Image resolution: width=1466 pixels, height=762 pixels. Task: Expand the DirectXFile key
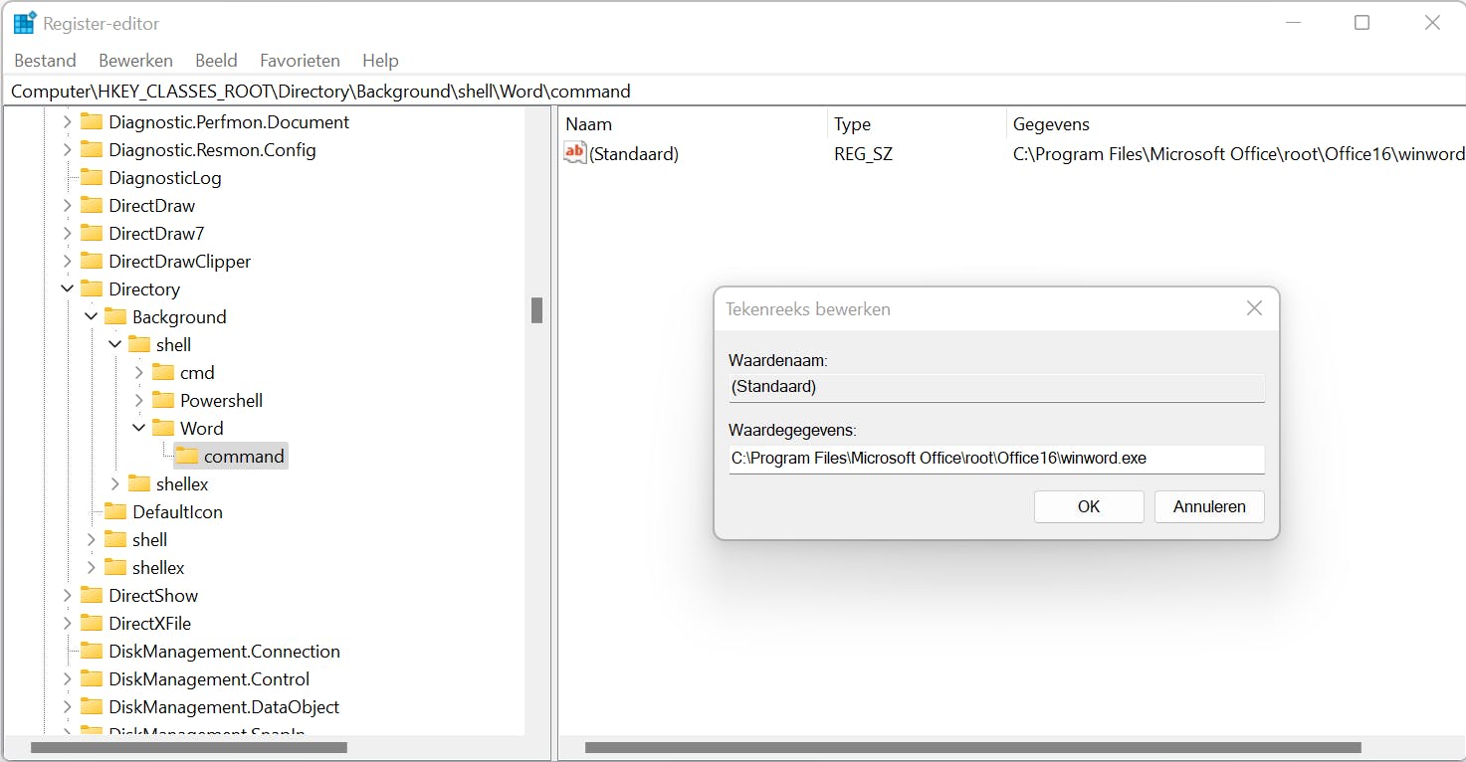pos(68,624)
